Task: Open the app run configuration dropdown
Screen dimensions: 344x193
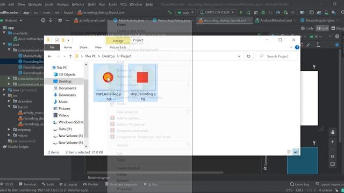Action: [185, 12]
